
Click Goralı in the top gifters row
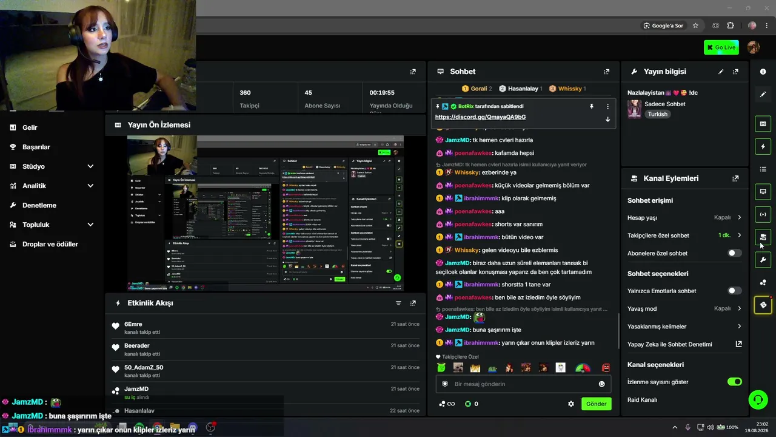pos(477,89)
